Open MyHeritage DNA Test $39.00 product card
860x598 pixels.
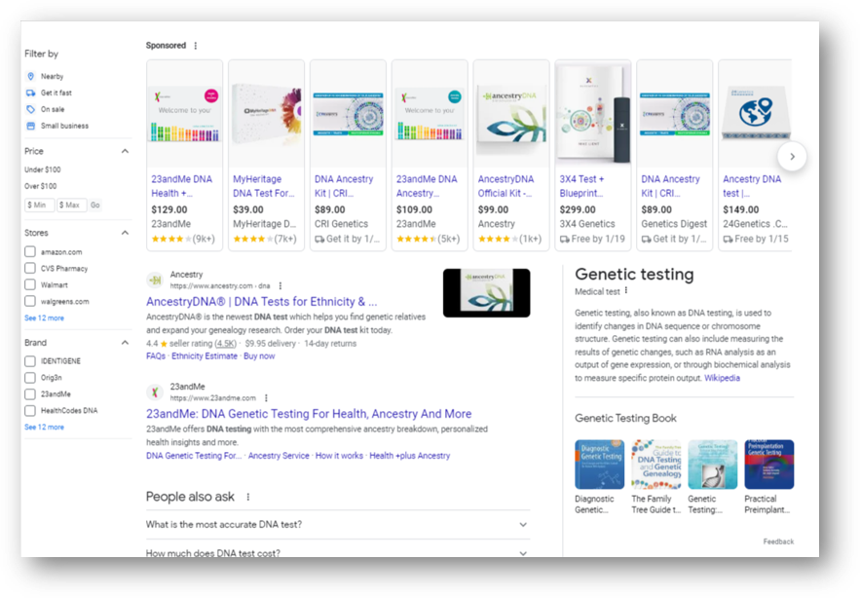coord(266,155)
